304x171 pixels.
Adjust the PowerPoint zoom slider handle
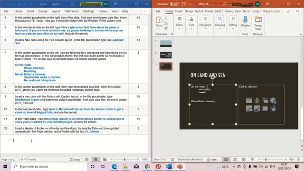[266, 160]
